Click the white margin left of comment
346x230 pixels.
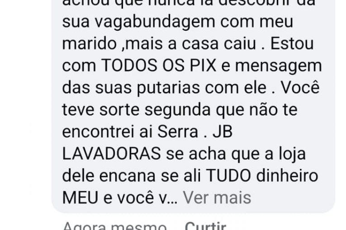pos(25,110)
